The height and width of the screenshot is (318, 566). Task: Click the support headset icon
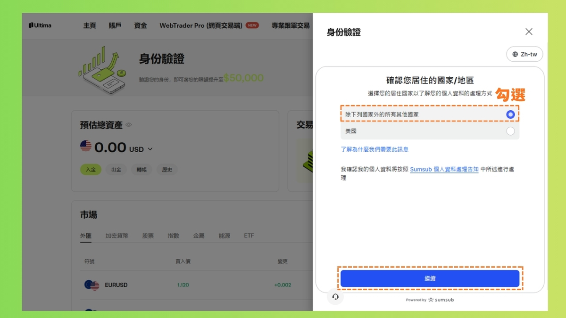point(335,297)
